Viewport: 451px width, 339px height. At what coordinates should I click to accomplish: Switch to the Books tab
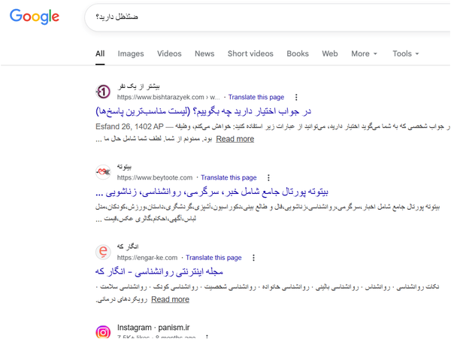tap(298, 54)
